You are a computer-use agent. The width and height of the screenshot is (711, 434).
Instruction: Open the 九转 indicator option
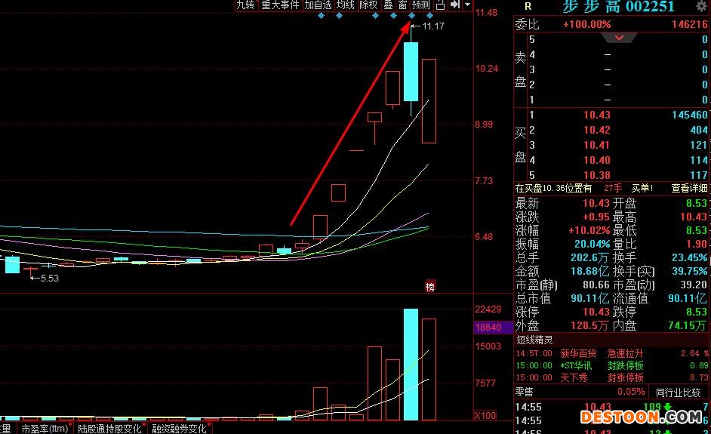245,5
